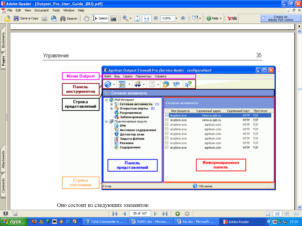The height and width of the screenshot is (226, 302).
Task: Expand hidden system tray icons arrow
Action: [269, 222]
